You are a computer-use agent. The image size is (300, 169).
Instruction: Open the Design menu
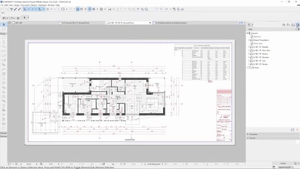[17, 5]
